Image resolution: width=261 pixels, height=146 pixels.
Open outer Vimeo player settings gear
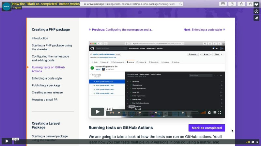(x=253, y=142)
